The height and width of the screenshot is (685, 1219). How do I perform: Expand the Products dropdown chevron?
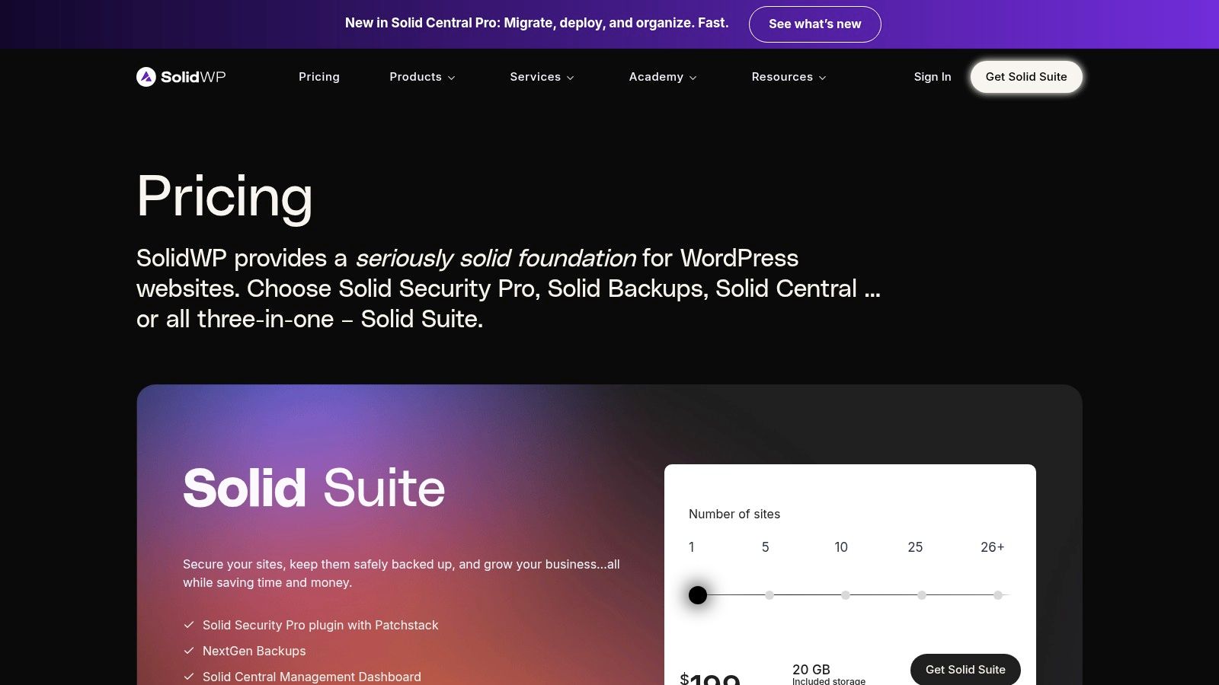(x=451, y=78)
